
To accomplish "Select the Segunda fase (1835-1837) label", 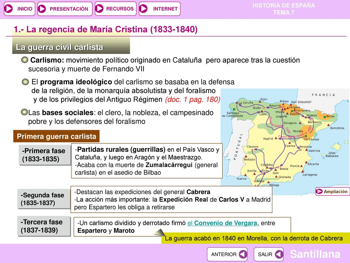I will pos(43,199).
